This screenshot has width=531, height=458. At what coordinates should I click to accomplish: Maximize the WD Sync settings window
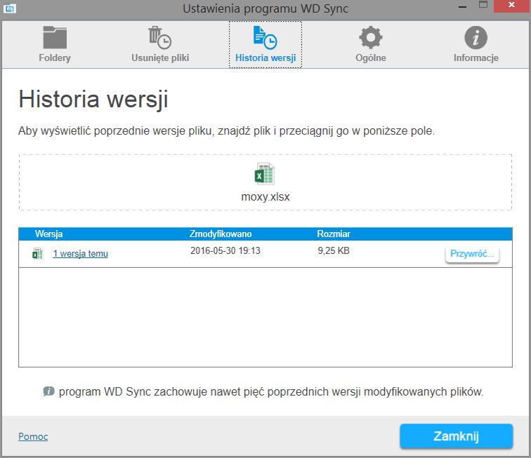[483, 5]
